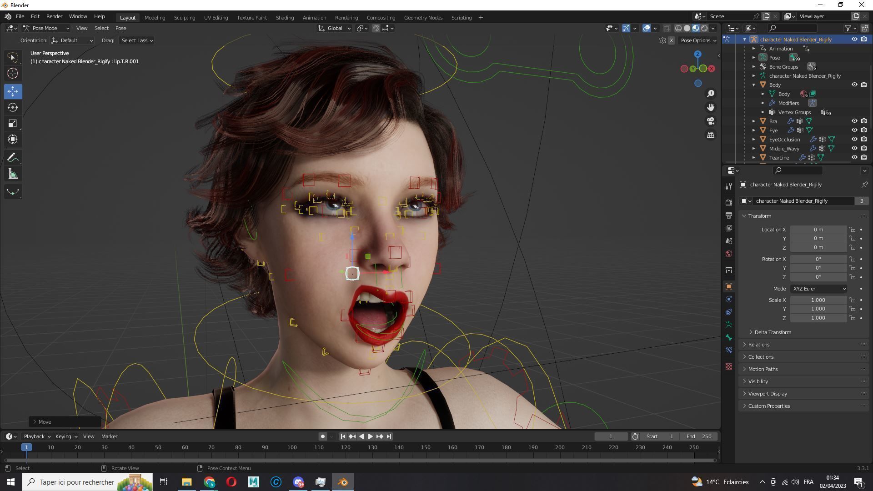Open the Pose Mode dropdown
This screenshot has height=491, width=873.
tap(46, 28)
